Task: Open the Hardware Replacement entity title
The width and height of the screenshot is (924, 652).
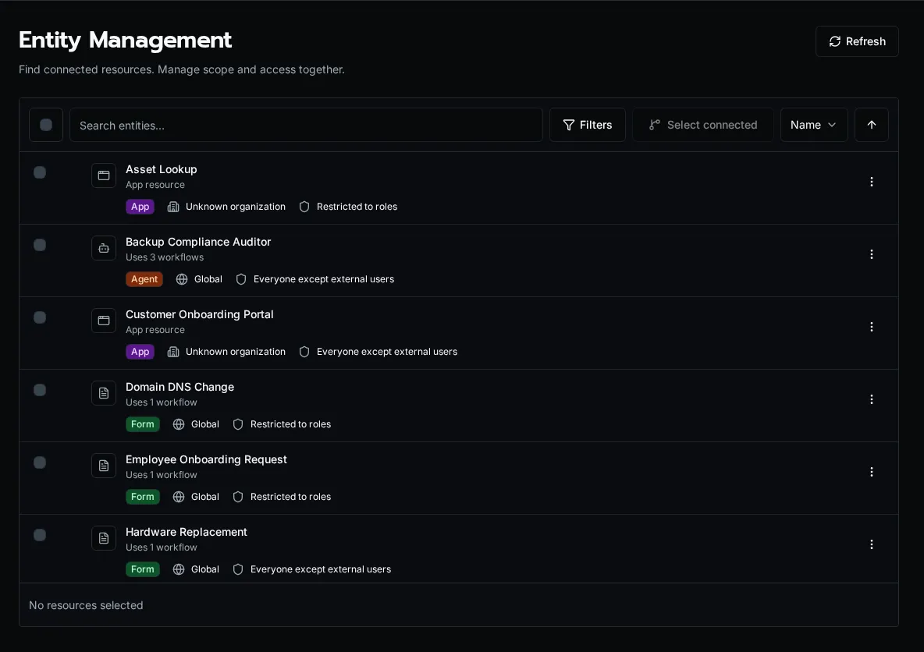Action: 187,531
